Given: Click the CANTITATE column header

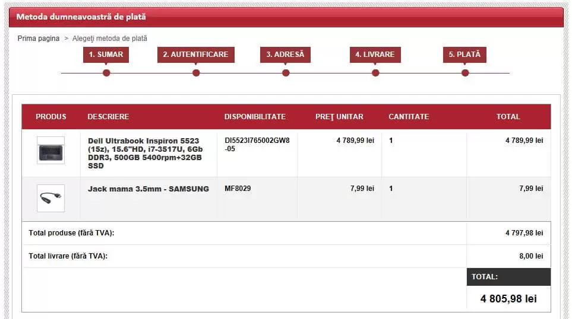Looking at the screenshot, I should (x=409, y=117).
